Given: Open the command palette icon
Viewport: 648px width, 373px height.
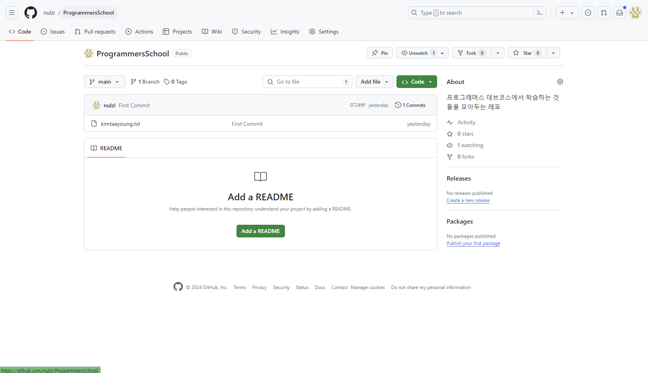Looking at the screenshot, I should click(540, 13).
